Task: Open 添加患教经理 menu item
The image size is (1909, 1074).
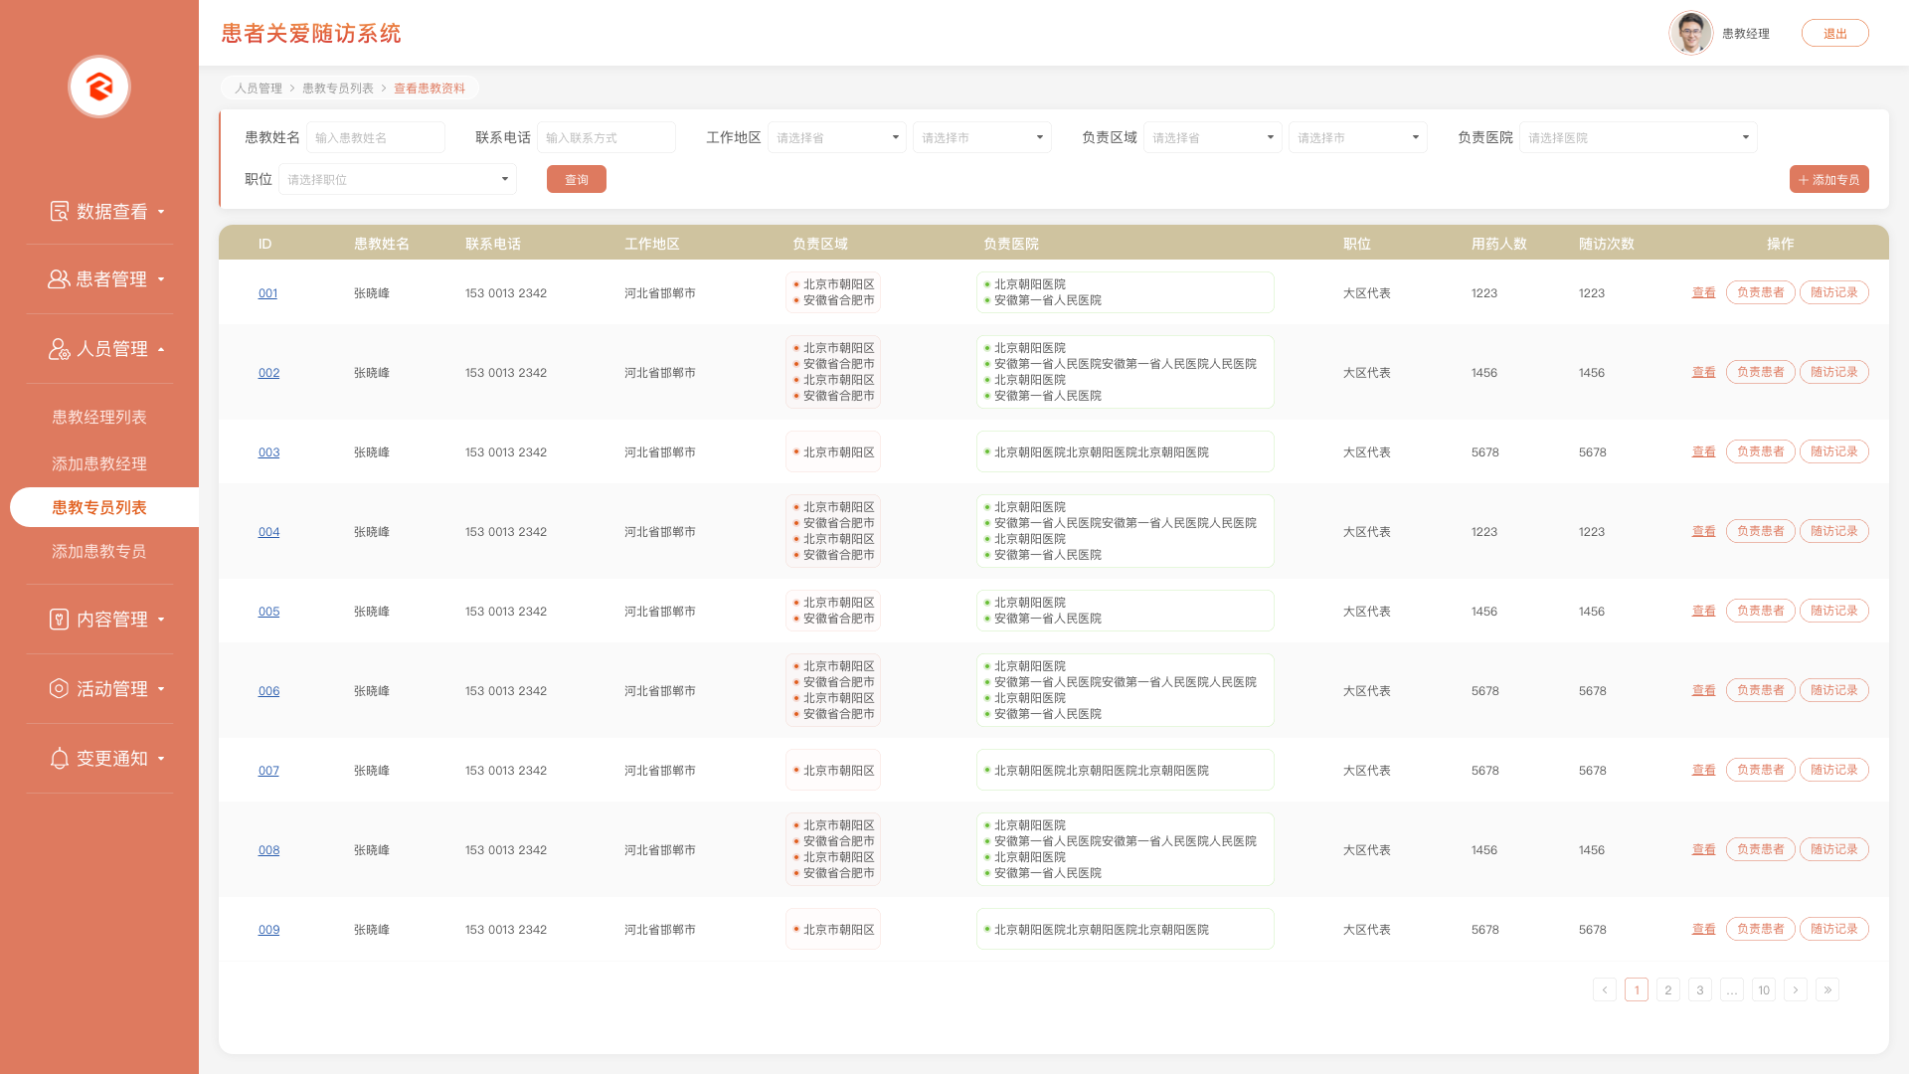Action: 99,463
